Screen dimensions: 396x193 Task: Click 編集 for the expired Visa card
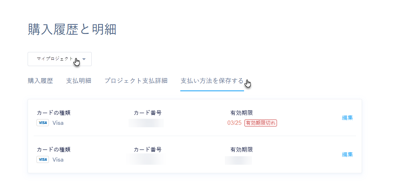(x=347, y=118)
